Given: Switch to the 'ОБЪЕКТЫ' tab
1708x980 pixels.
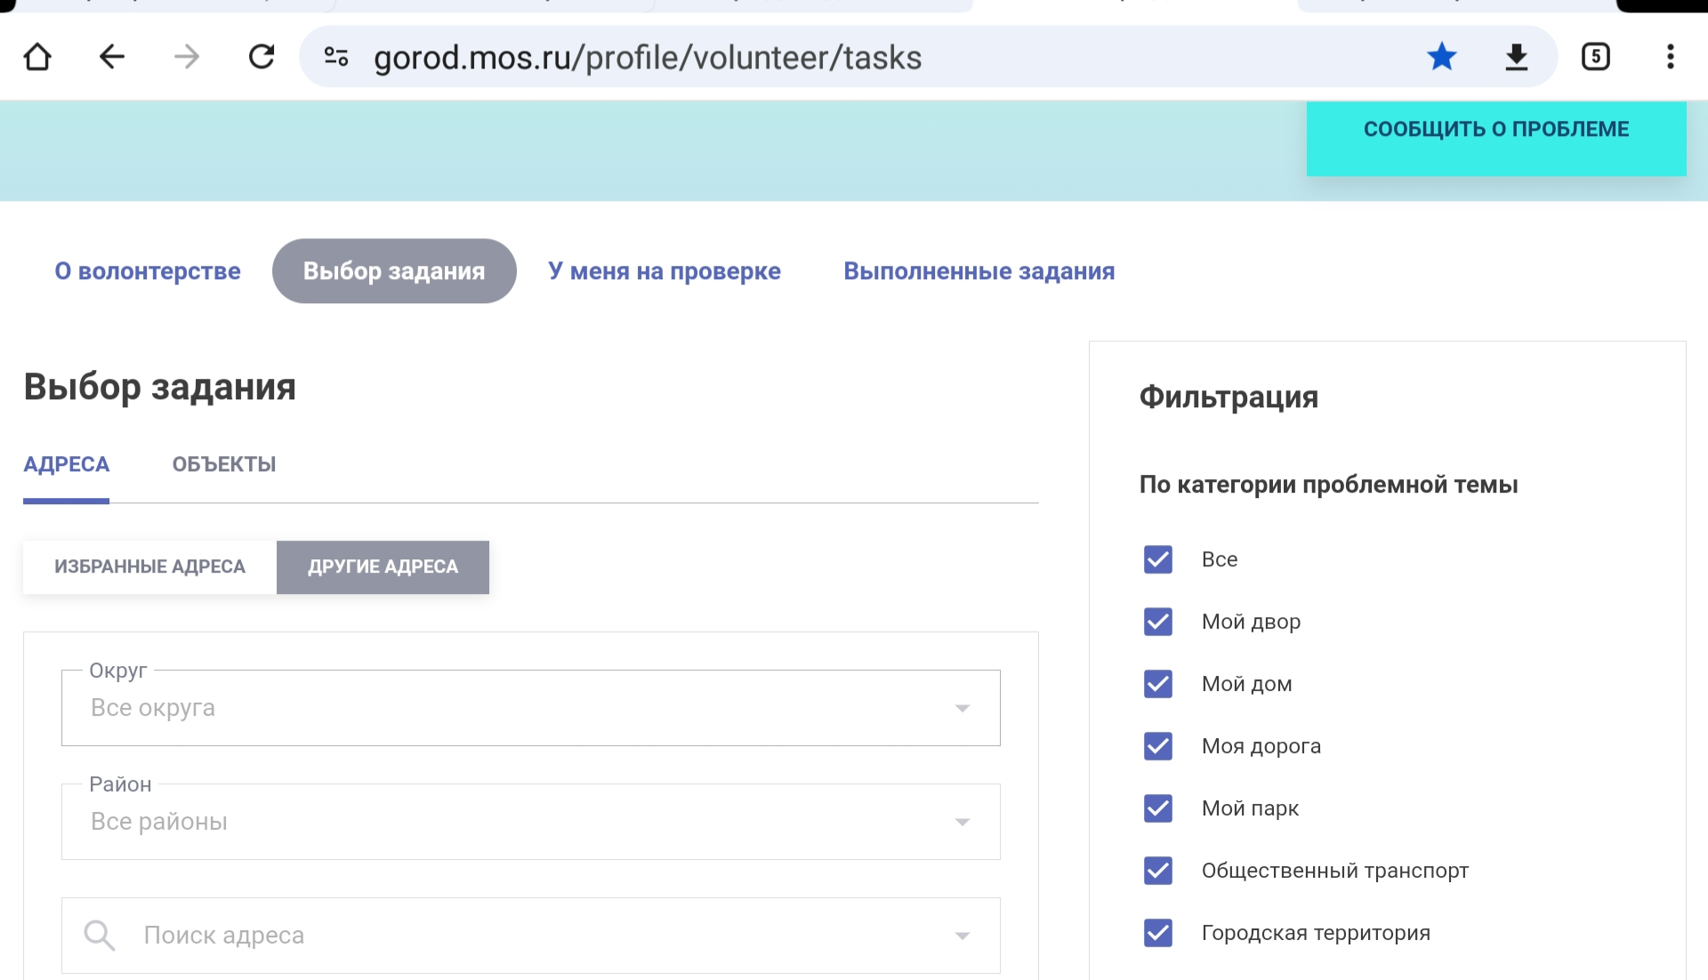Looking at the screenshot, I should click(x=224, y=464).
